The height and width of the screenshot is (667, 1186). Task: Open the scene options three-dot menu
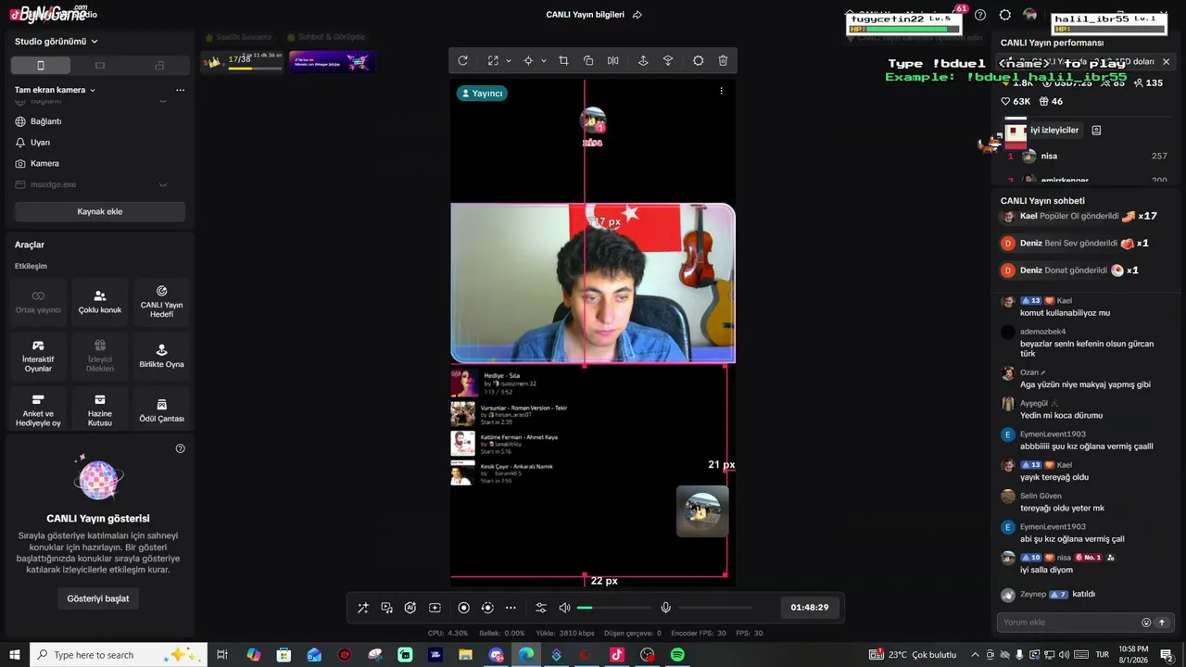coord(180,90)
